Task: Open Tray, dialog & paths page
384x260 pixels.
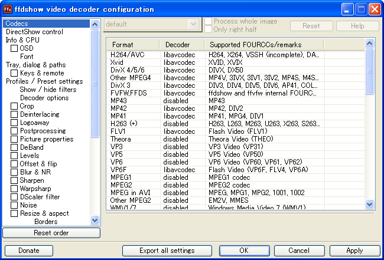Action: [35, 65]
